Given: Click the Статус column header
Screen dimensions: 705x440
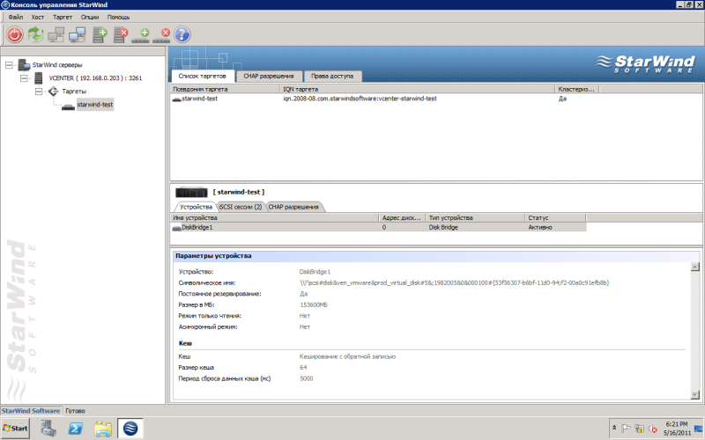Looking at the screenshot, I should 555,217.
